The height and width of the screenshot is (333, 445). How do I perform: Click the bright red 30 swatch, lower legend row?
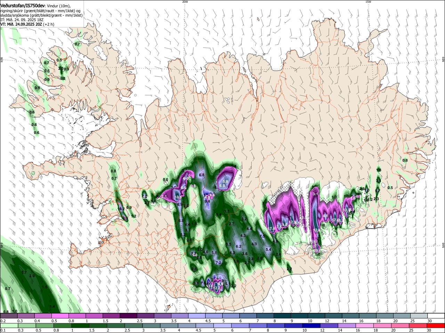coord(436,325)
